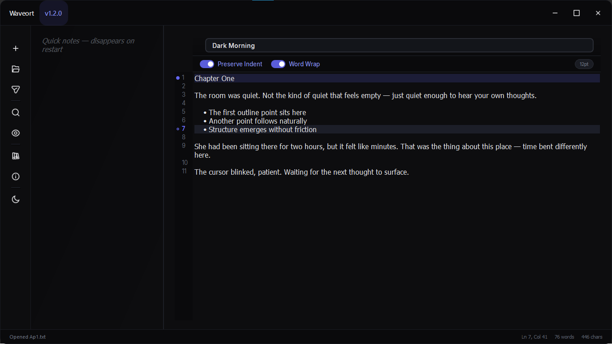Open search with magnifier icon
Image resolution: width=612 pixels, height=344 pixels.
16,112
